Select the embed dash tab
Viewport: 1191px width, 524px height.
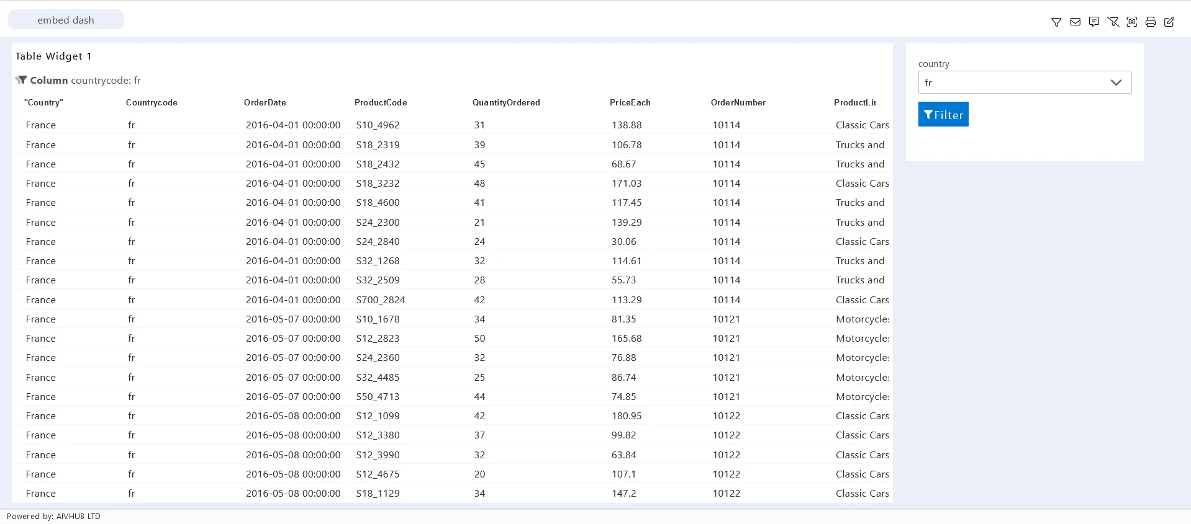tap(66, 20)
